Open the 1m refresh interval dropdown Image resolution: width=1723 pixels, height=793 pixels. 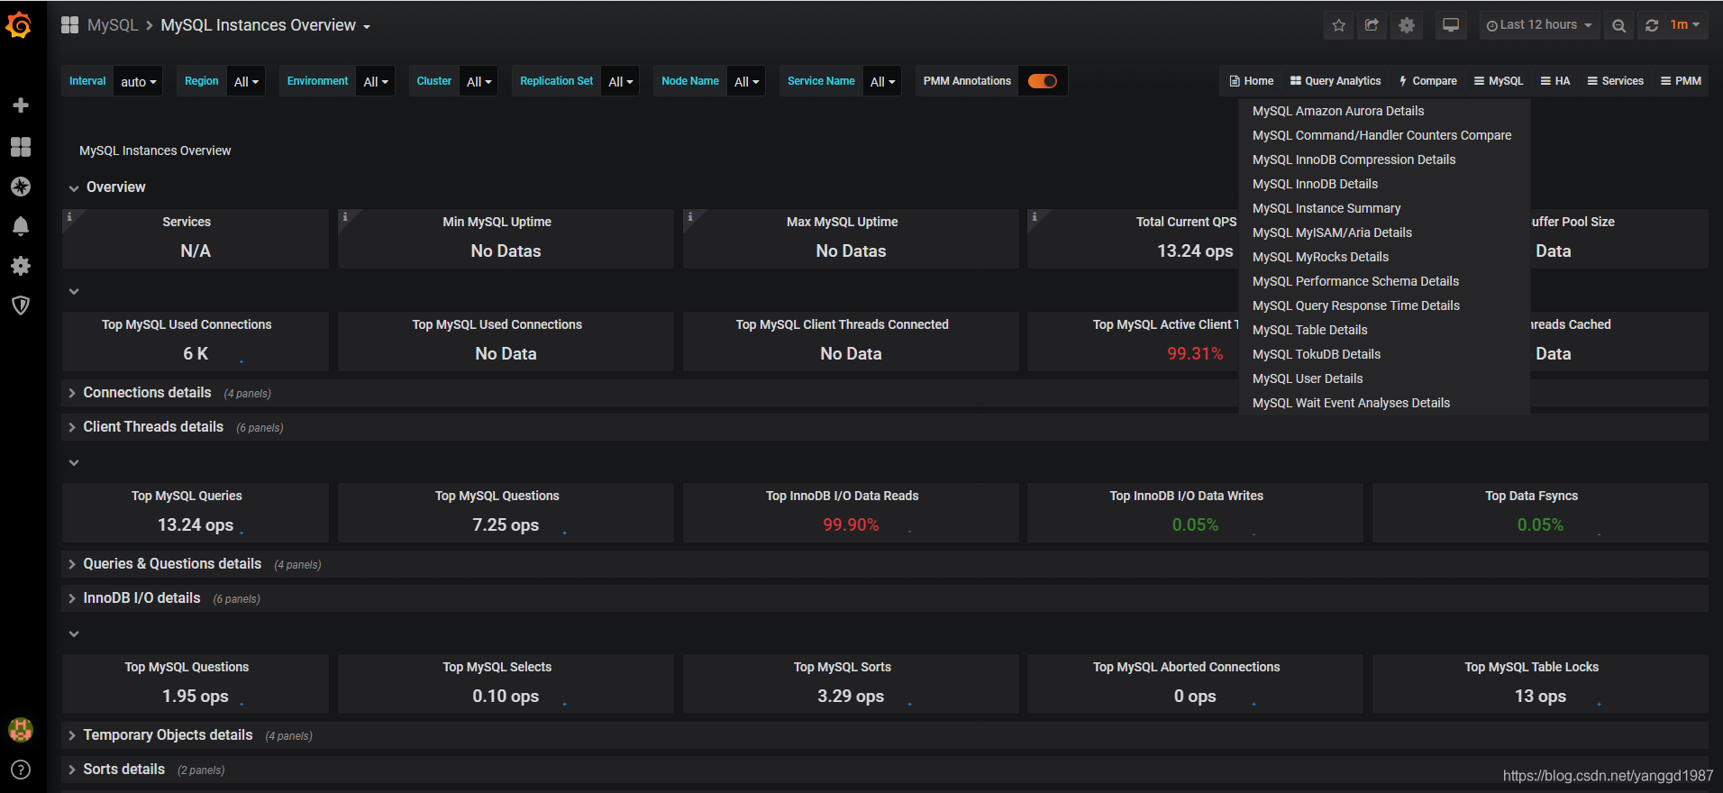tap(1684, 25)
